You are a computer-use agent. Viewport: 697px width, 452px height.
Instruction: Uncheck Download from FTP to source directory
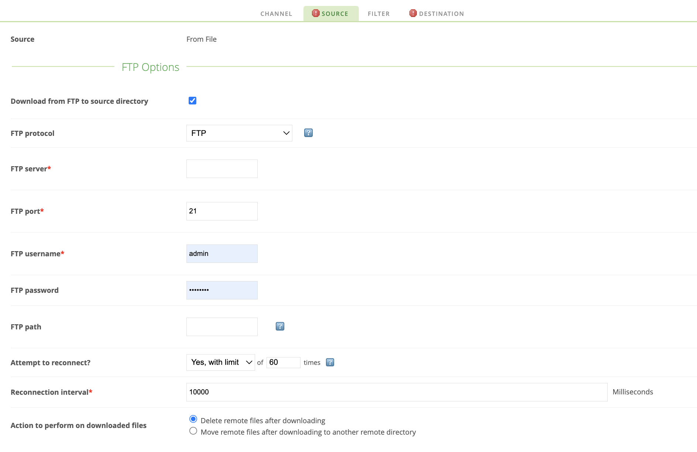192,101
